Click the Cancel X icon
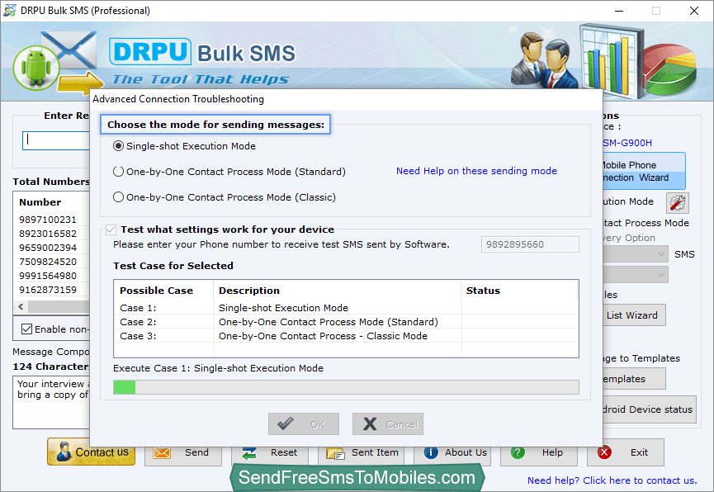 click(370, 424)
